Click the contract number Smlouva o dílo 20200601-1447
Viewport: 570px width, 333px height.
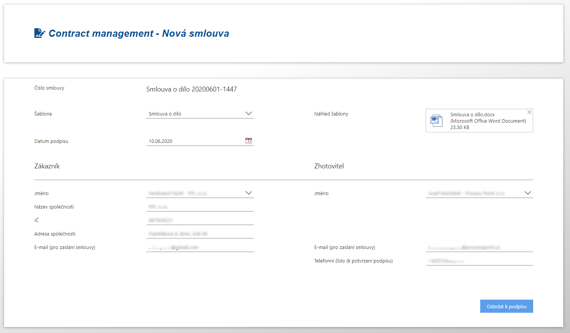(191, 89)
